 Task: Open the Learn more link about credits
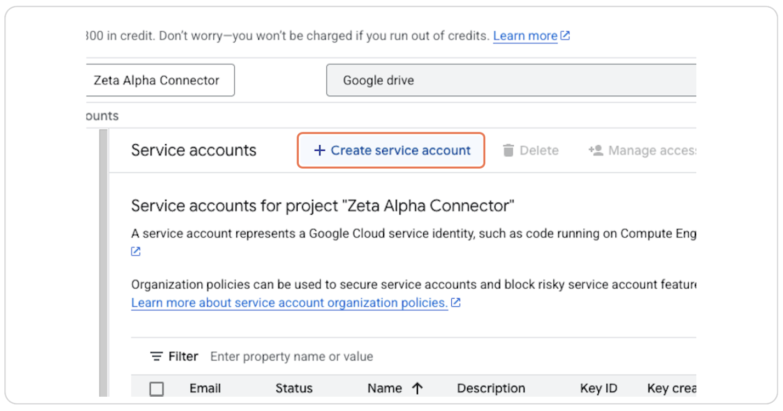525,35
